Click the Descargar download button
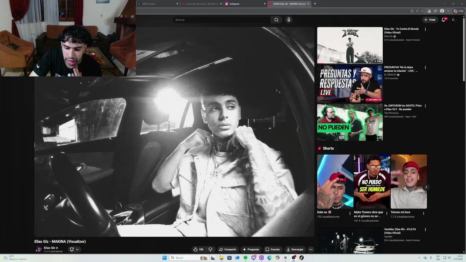This screenshot has width=466, height=262. click(x=295, y=249)
